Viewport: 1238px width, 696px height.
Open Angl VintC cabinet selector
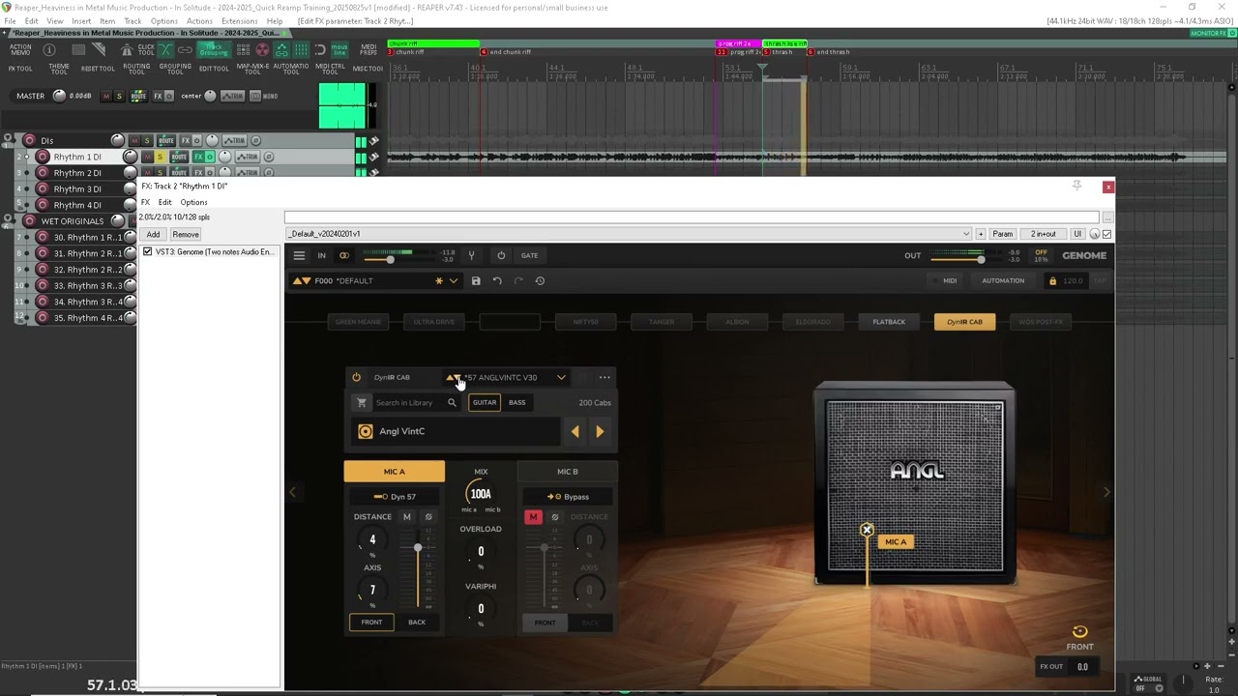click(456, 431)
